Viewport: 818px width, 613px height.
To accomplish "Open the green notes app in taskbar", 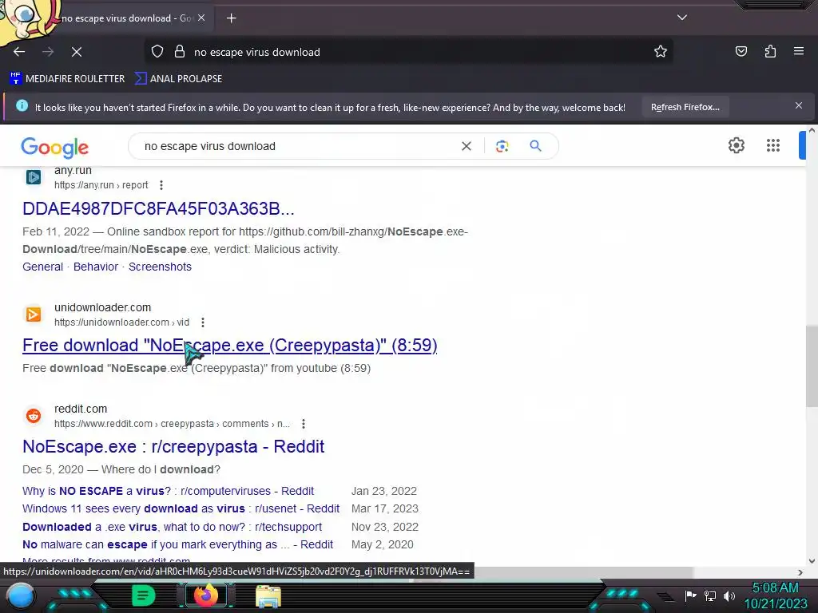I will pyautogui.click(x=144, y=595).
